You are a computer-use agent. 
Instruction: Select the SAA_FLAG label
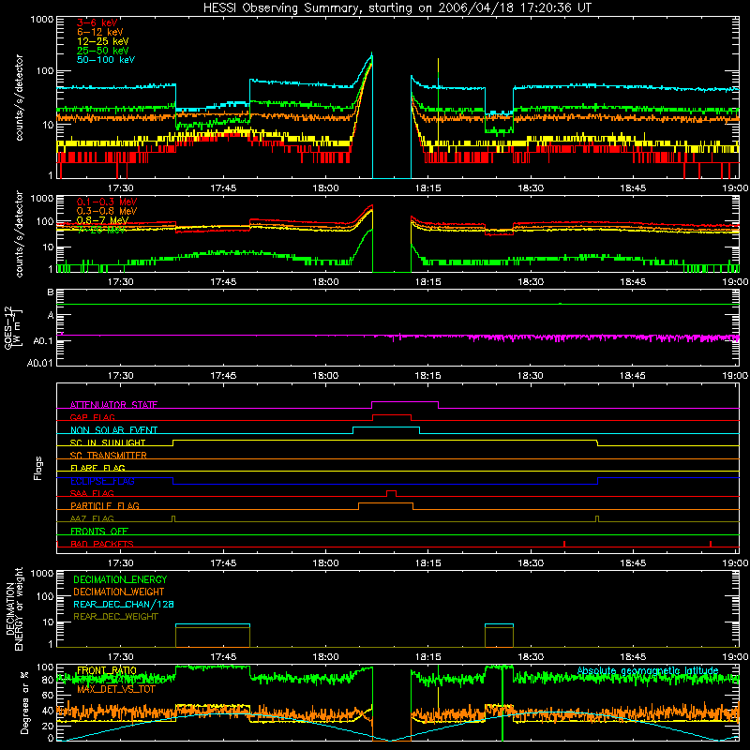pos(92,493)
